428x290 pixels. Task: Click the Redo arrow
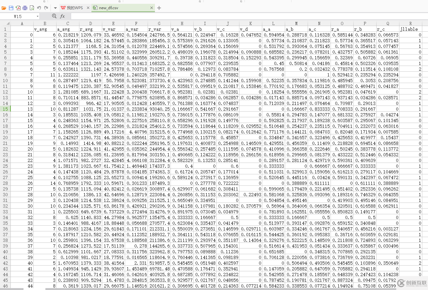pyautogui.click(x=46, y=8)
